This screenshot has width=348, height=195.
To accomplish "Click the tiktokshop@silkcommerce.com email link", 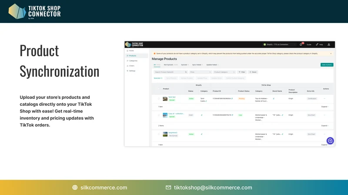I will 213,188.
